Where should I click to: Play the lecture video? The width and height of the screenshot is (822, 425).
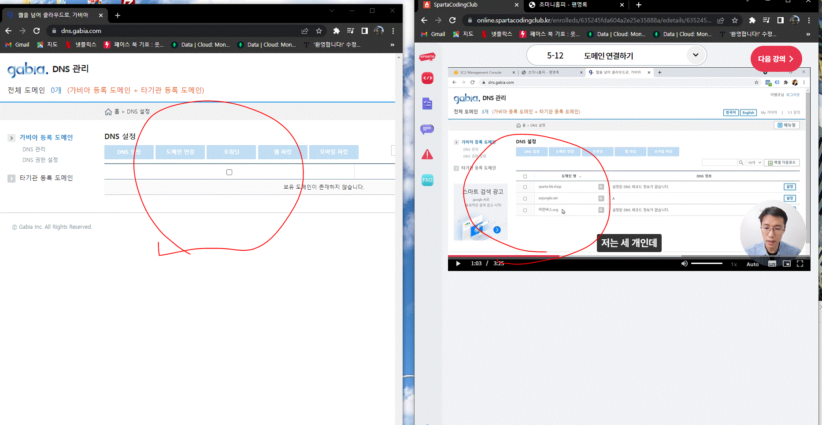coord(458,264)
